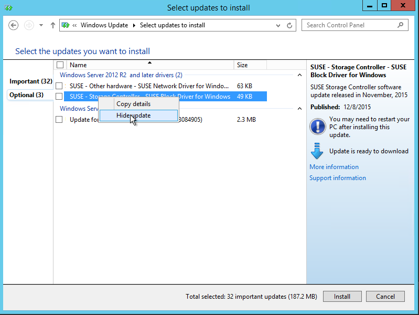This screenshot has width=419, height=315.
Task: Sort by the Size column header
Action: tap(250, 65)
